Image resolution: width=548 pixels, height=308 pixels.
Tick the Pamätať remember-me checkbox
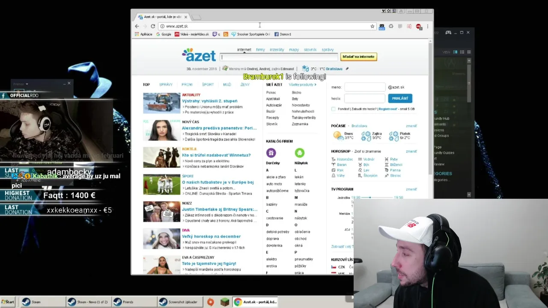point(334,109)
